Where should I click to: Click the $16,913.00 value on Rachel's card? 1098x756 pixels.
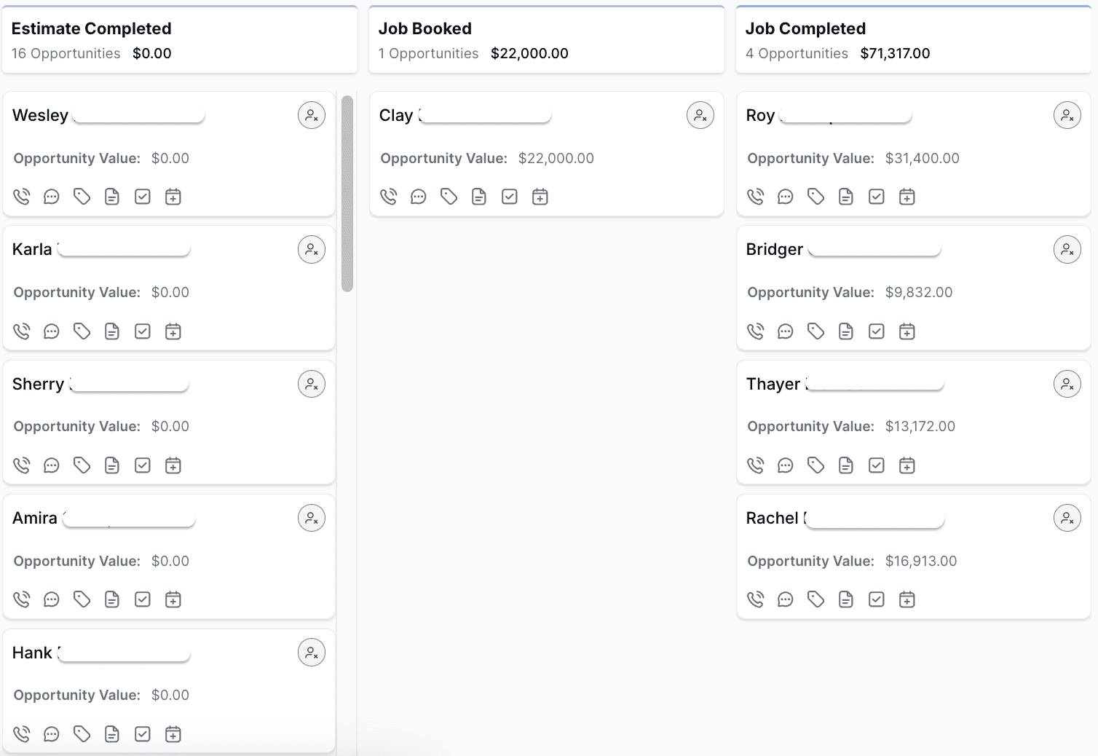tap(921, 561)
